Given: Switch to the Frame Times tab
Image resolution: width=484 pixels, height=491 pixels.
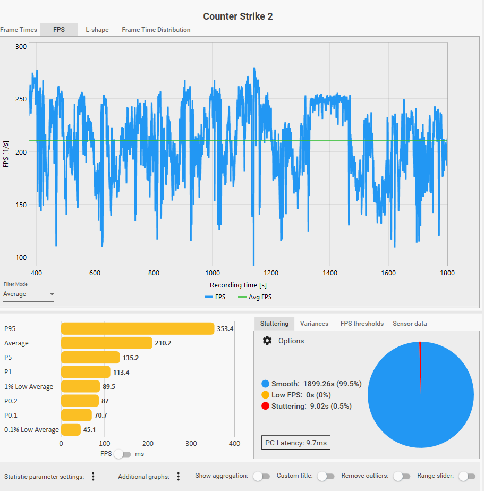Looking at the screenshot, I should point(19,30).
